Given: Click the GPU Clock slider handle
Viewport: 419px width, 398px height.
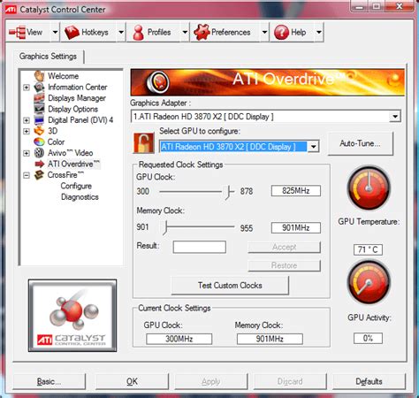Looking at the screenshot, I should click(228, 192).
